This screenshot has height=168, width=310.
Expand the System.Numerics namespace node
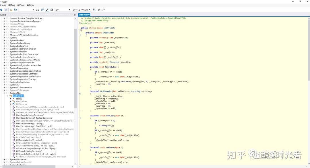point(4,159)
